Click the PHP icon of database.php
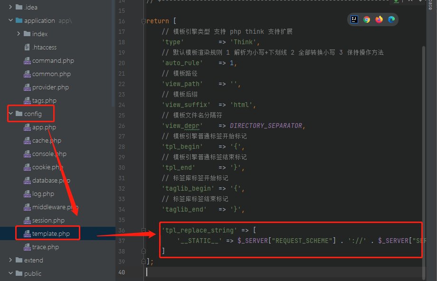The height and width of the screenshot is (281, 437). coord(27,181)
